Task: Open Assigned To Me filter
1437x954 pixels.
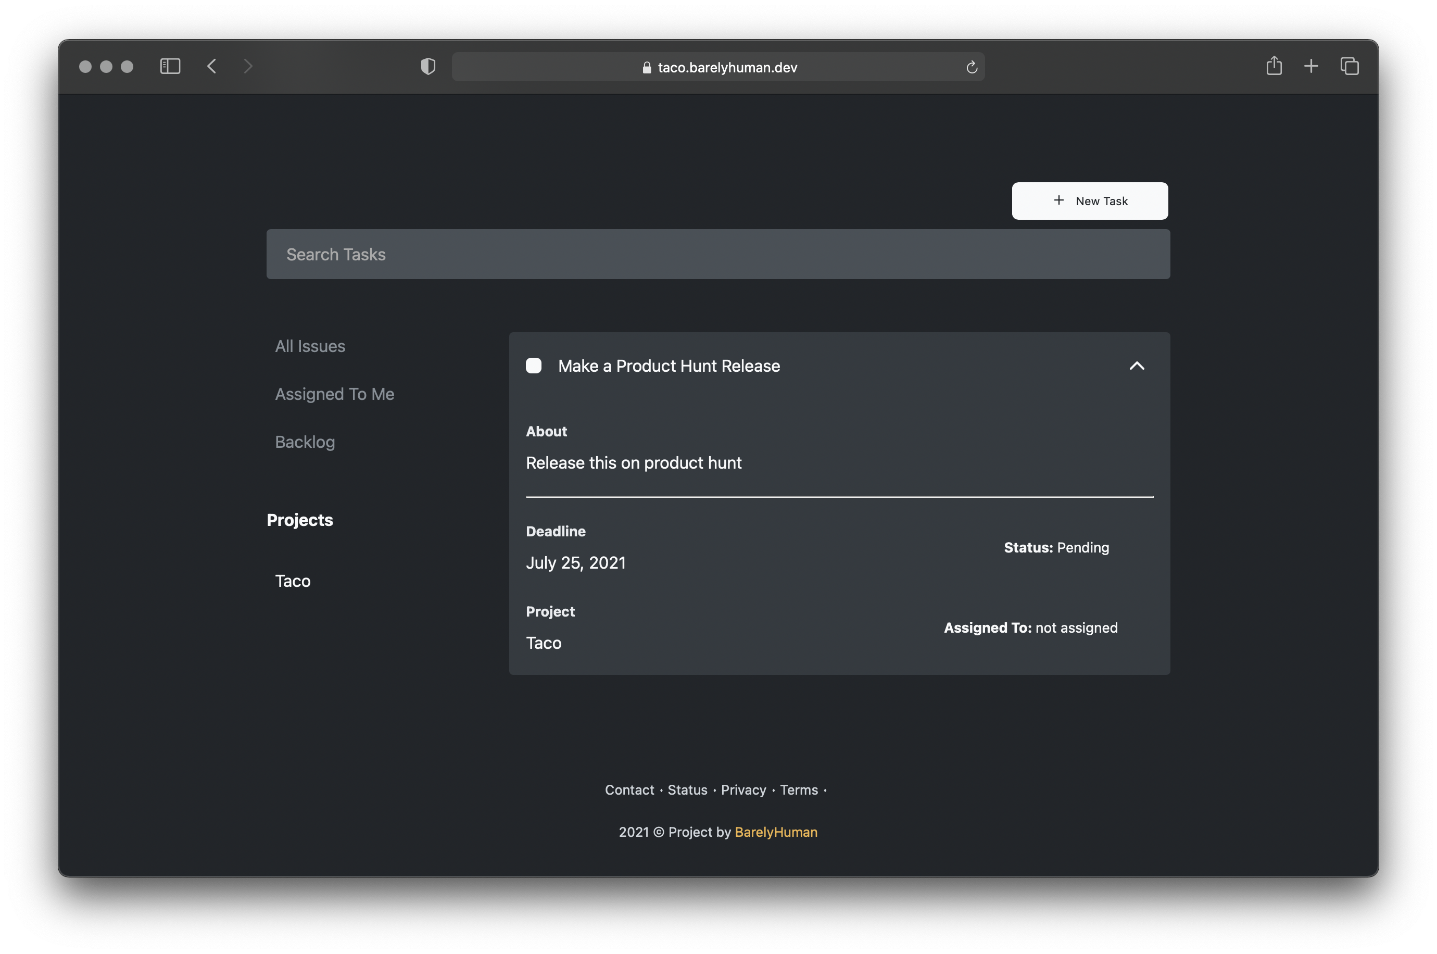Action: (334, 394)
